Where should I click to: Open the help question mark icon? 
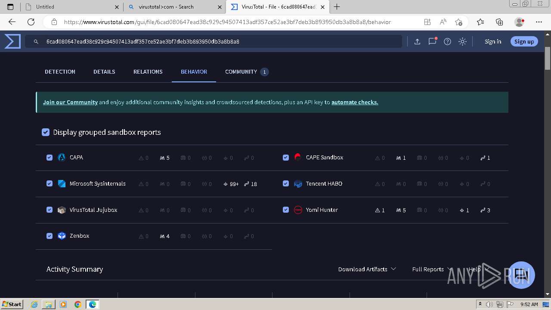coord(447,41)
